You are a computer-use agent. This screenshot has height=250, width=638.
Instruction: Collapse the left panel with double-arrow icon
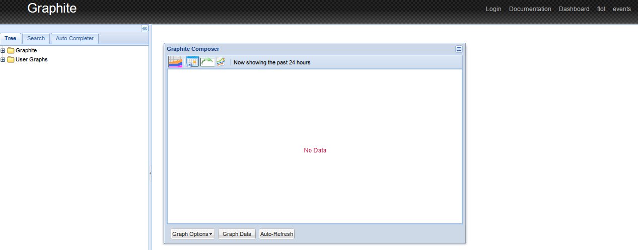144,29
